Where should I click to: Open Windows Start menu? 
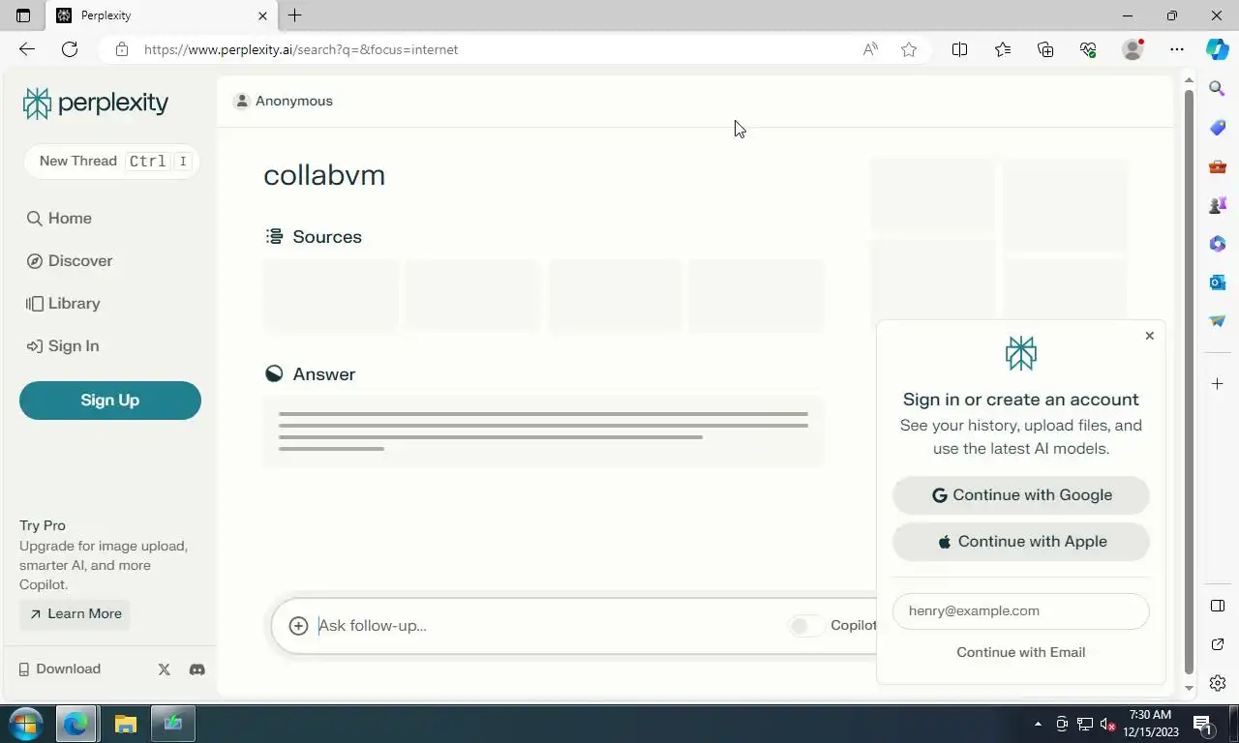pyautogui.click(x=26, y=724)
